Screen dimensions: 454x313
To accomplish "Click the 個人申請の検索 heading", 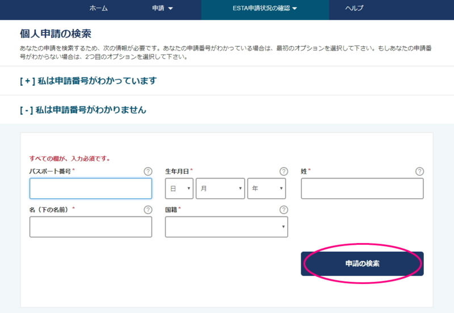I will coord(56,34).
